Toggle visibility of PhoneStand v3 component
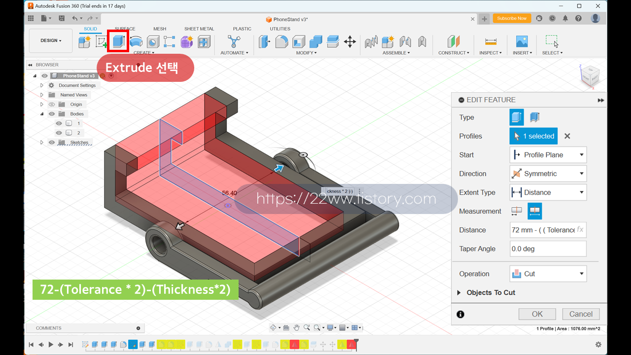Screen dimensions: 631x355 (44, 76)
